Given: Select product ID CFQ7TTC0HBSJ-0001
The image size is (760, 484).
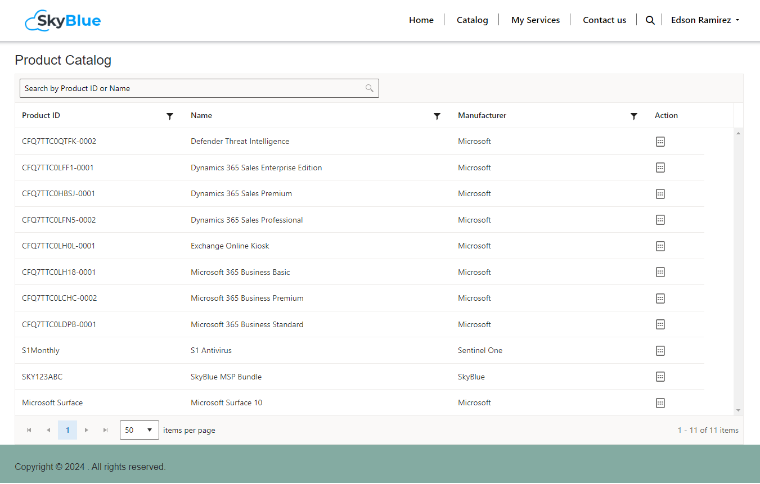Looking at the screenshot, I should pos(59,194).
